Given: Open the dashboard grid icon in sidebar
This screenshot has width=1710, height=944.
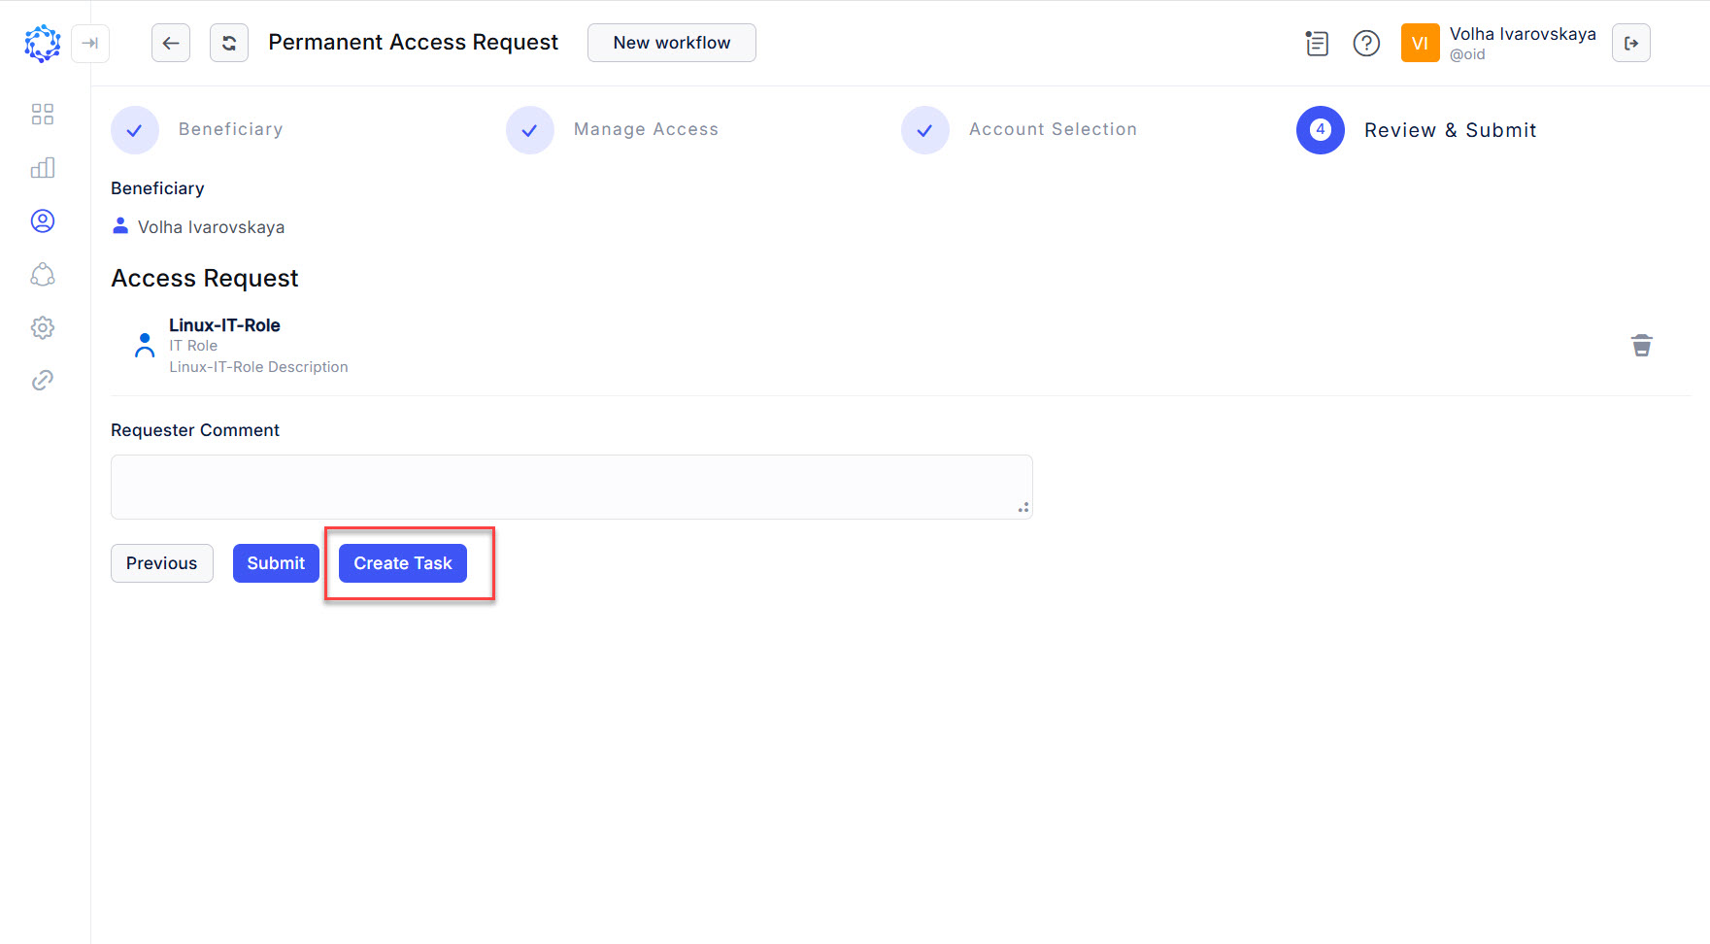Looking at the screenshot, I should coord(43,114).
